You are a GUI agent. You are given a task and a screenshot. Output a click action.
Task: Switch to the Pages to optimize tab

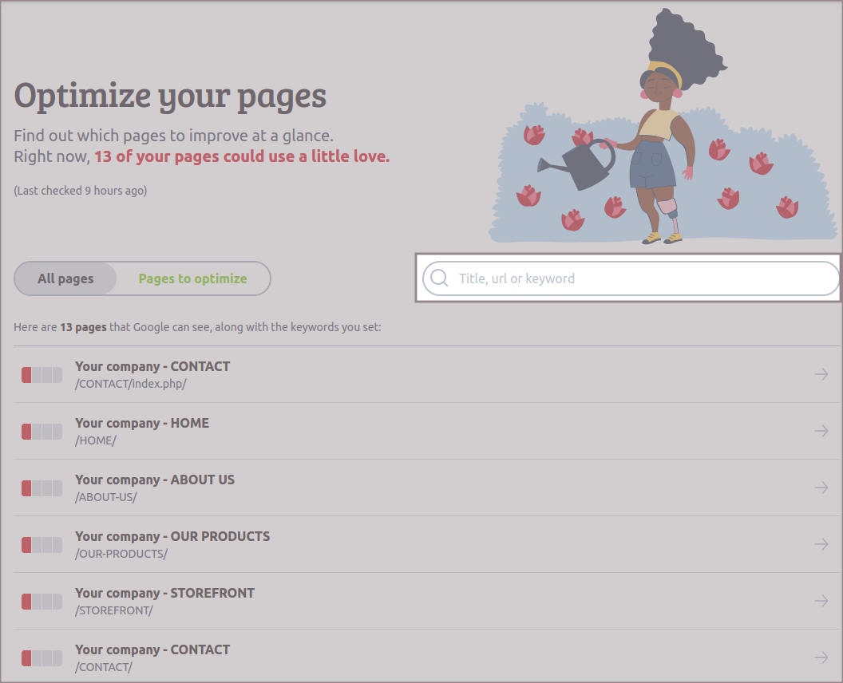point(192,278)
